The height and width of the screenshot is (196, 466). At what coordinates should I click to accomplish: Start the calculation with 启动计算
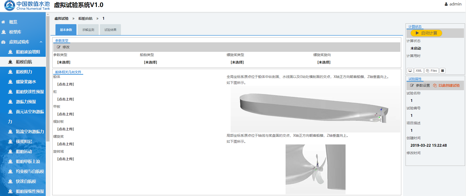pyautogui.click(x=426, y=33)
